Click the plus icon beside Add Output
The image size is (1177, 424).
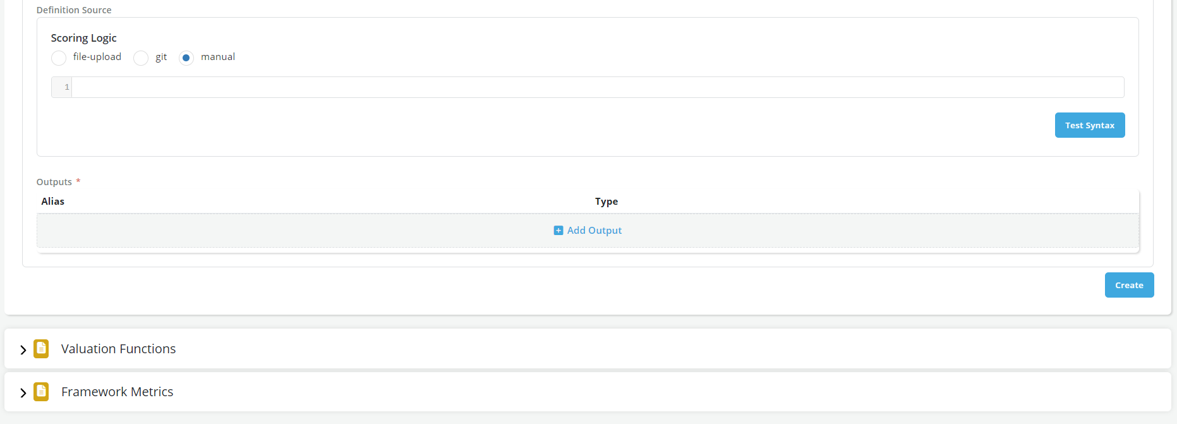[558, 231]
